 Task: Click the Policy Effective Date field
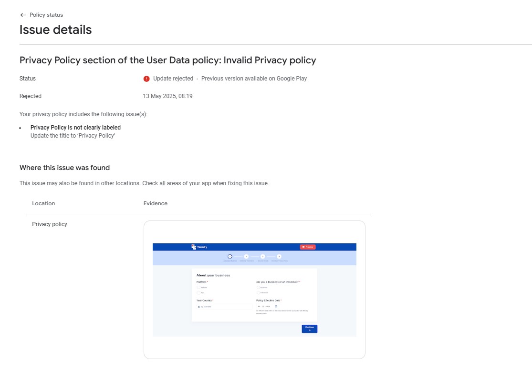[267, 306]
